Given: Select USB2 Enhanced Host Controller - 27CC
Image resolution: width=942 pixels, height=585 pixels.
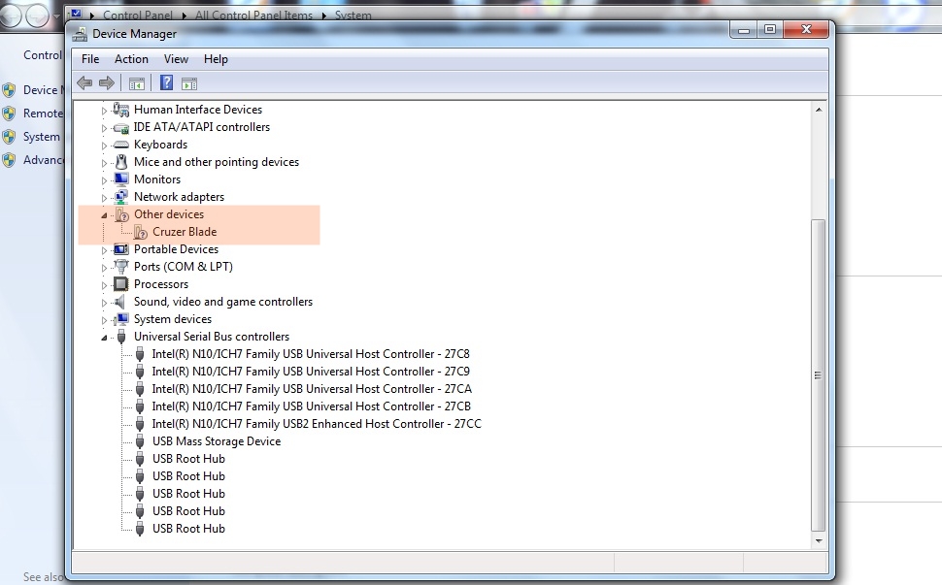Looking at the screenshot, I should point(317,424).
